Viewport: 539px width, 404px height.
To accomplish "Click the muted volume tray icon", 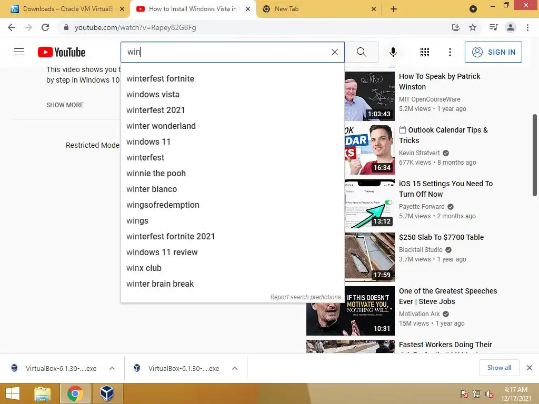I will pos(490,394).
